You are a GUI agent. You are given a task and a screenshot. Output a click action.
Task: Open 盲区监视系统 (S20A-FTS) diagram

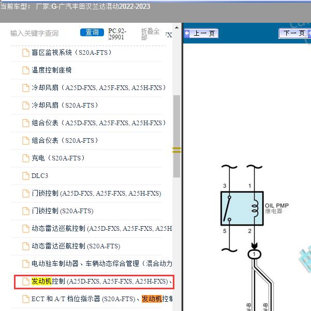[x=71, y=53]
